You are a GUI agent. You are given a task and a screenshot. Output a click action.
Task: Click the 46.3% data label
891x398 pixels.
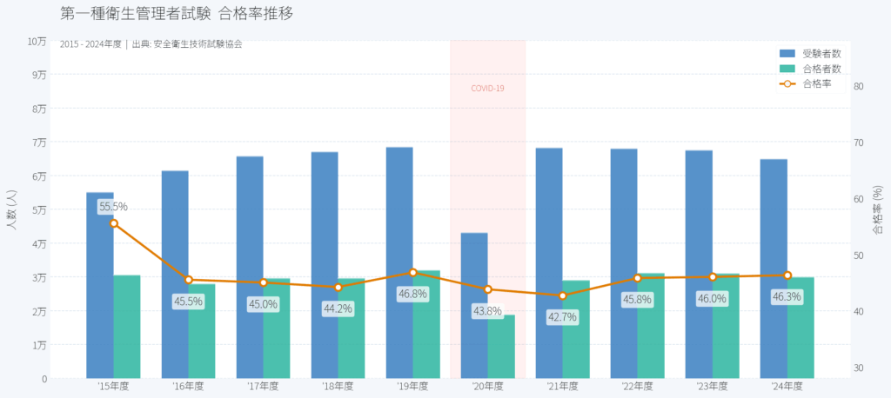(x=787, y=296)
